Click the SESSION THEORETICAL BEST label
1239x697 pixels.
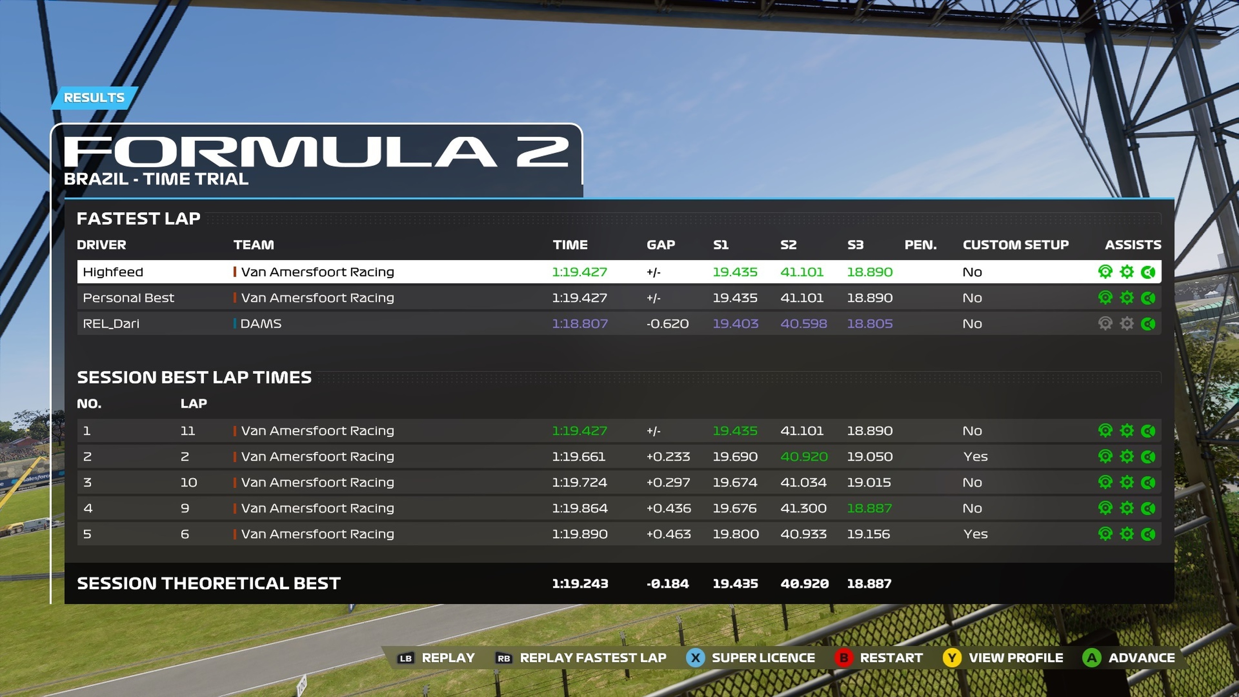pyautogui.click(x=209, y=583)
